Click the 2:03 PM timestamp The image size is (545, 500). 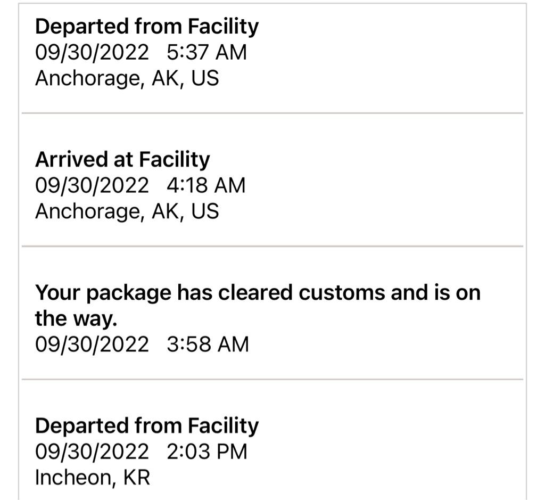pos(207,452)
